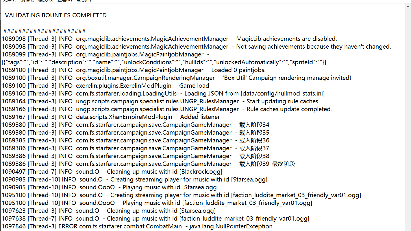Viewport: 411px width, 231px height.
Task: Click the hullmod_stats.ini loading line
Action: coord(163,93)
